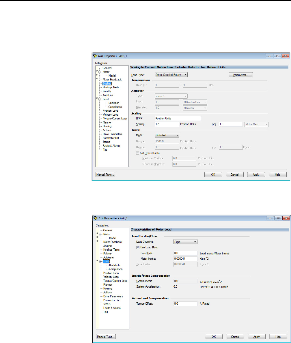Collapse the Load tree node in bottom dialog
Screen dimensions: 291x343
(x=100, y=261)
